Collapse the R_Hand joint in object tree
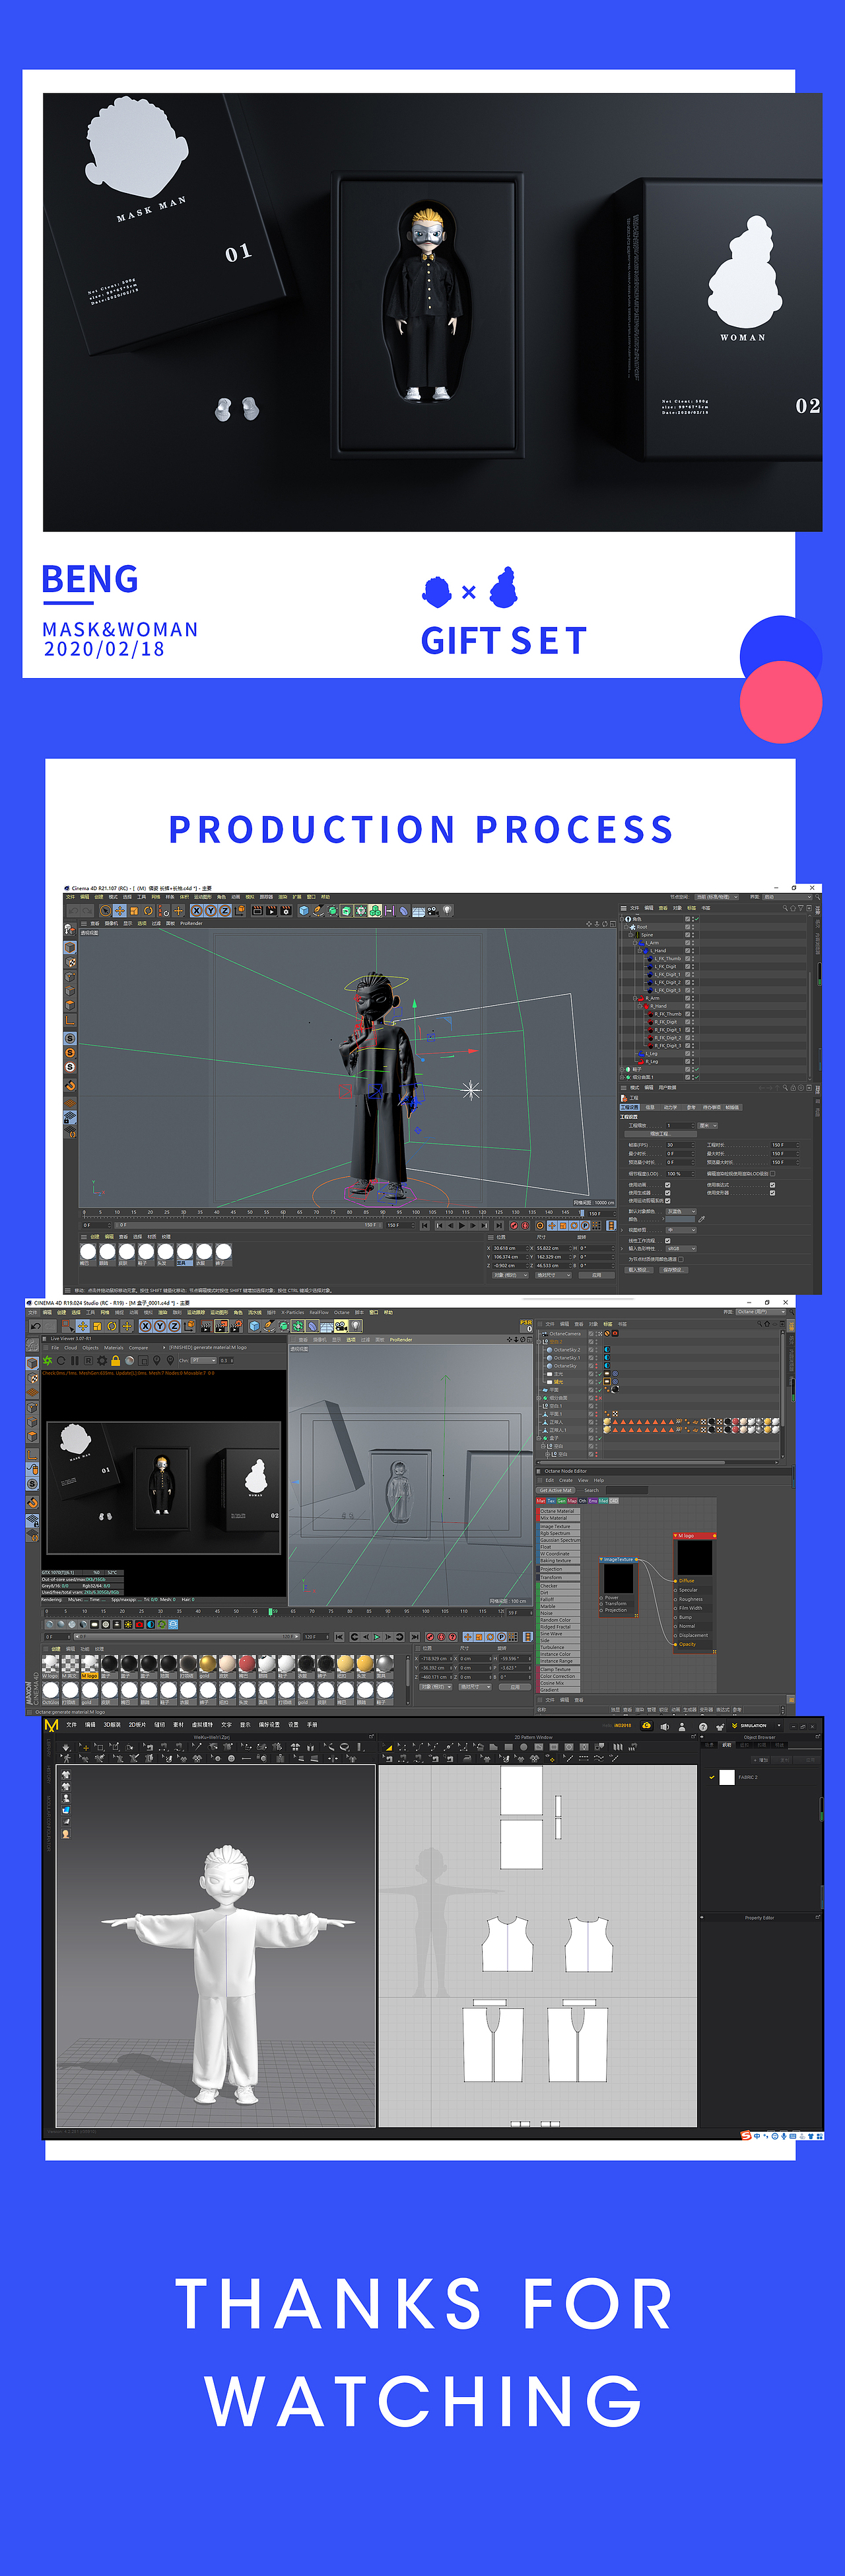Screen dimensions: 845x2576 [x=640, y=1006]
